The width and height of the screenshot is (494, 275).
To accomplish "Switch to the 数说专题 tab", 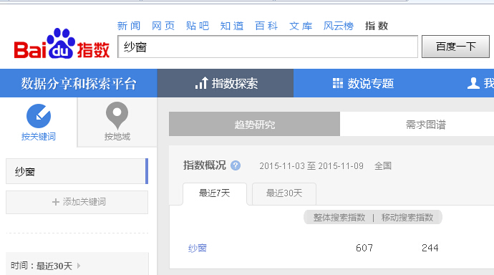I will coord(363,83).
